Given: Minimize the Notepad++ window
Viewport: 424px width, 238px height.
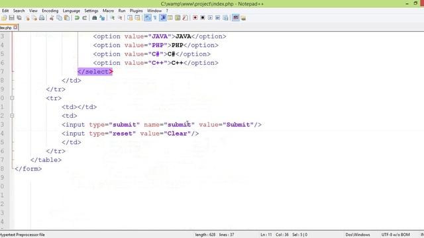Looking at the screenshot, I should [x=407, y=3].
